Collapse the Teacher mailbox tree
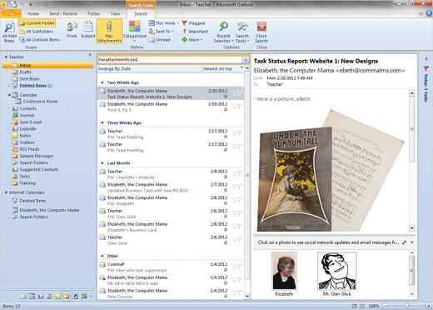The height and width of the screenshot is (310, 433). coord(6,57)
